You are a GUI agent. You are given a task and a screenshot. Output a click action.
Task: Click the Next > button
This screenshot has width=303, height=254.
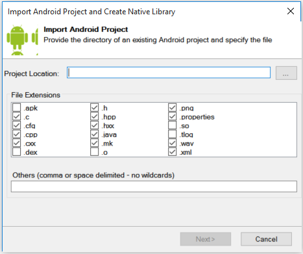point(206,239)
